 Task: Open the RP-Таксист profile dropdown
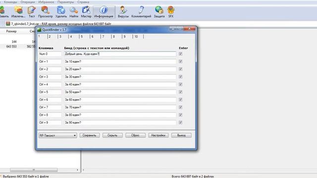pos(57,135)
